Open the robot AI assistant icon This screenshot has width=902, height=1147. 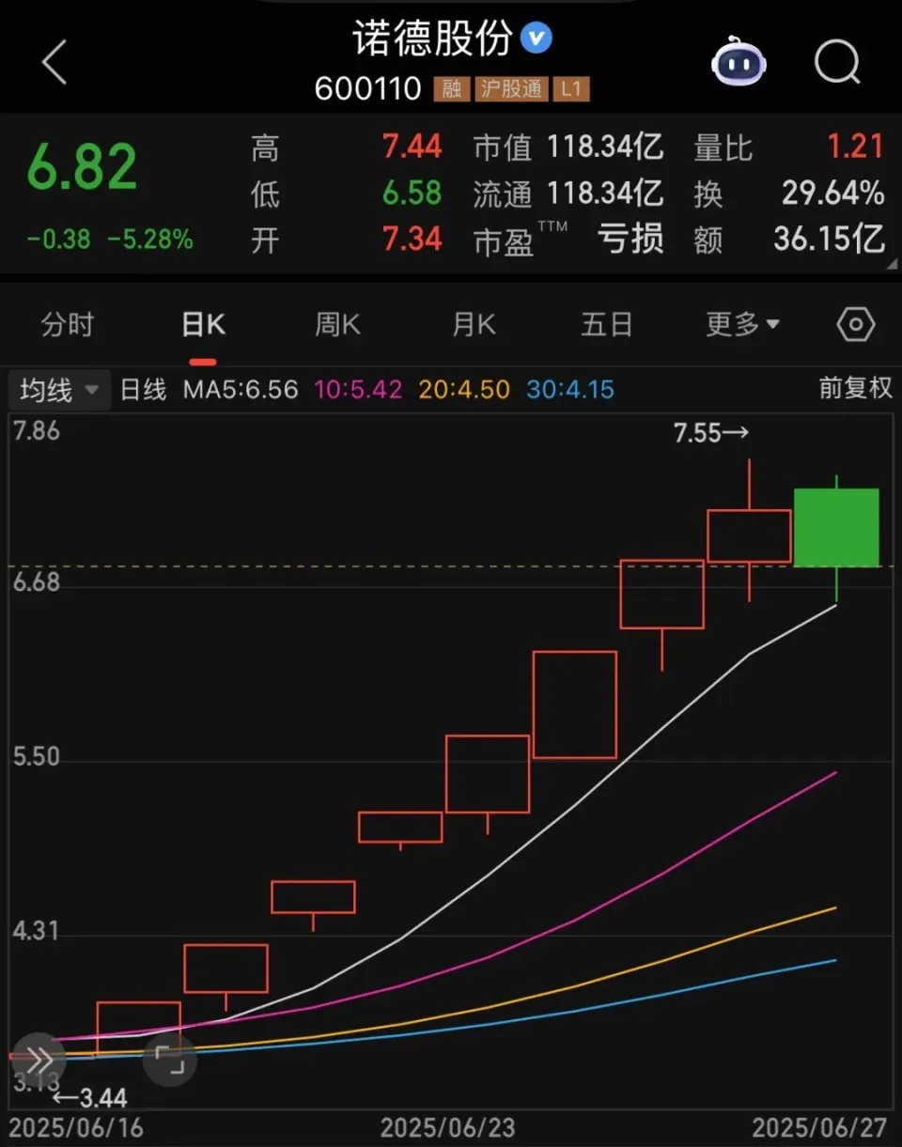pyautogui.click(x=739, y=64)
